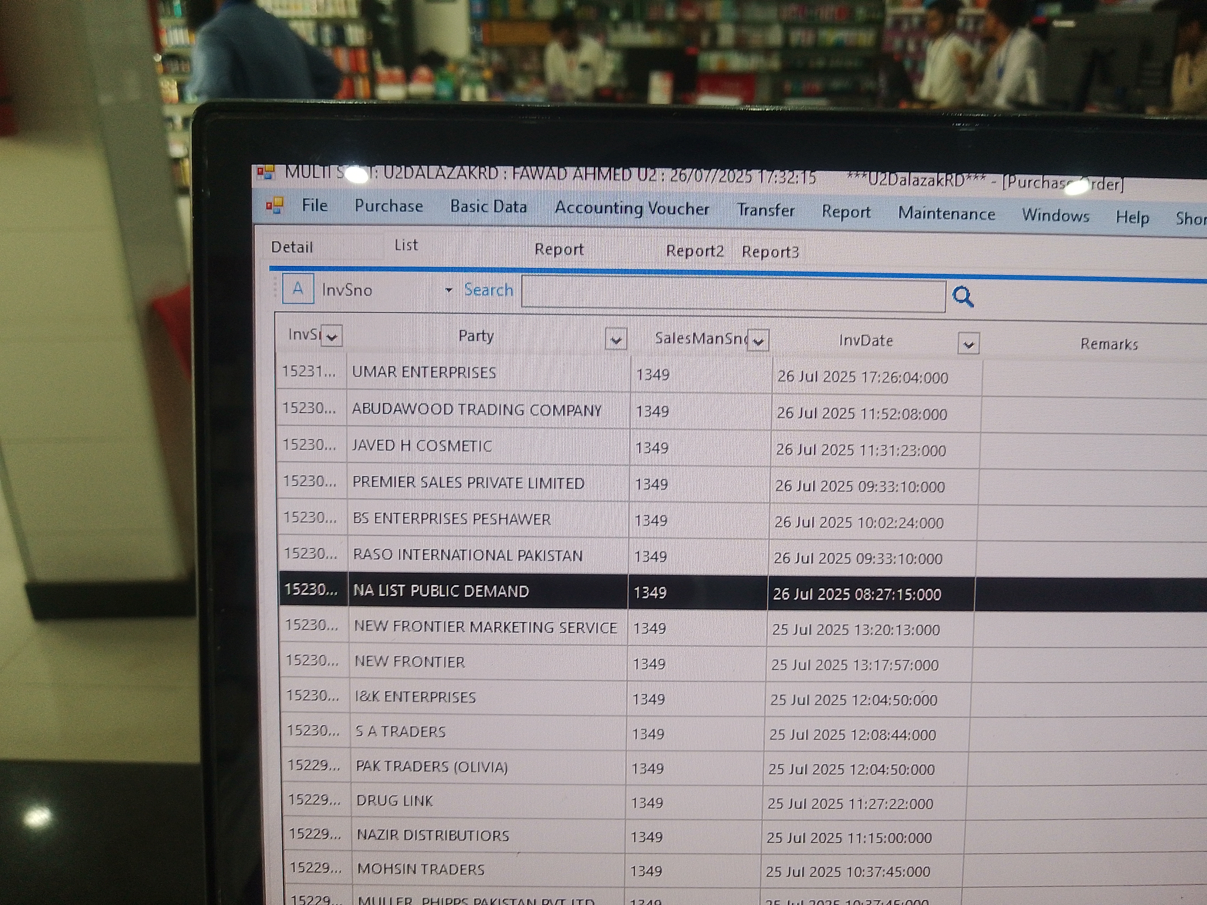Open the Purchase menu

click(x=389, y=206)
